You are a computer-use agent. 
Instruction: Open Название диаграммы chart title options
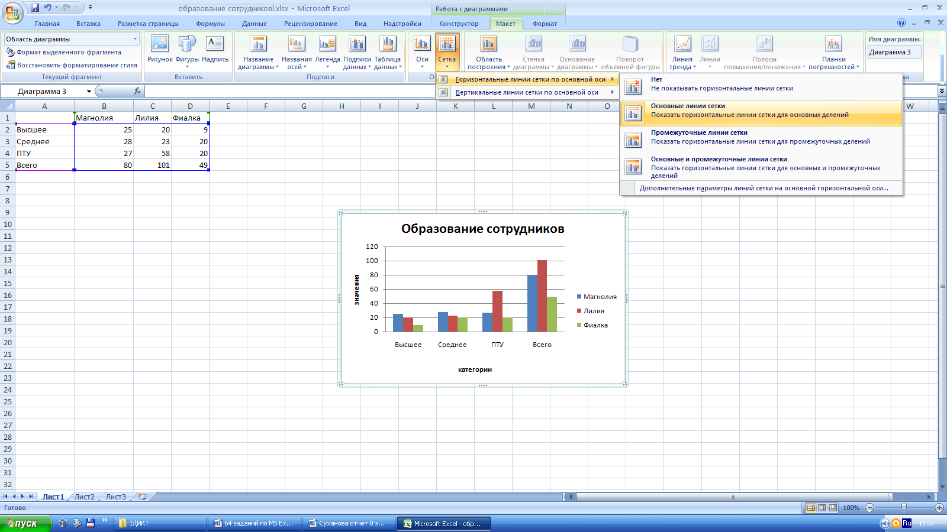[258, 53]
